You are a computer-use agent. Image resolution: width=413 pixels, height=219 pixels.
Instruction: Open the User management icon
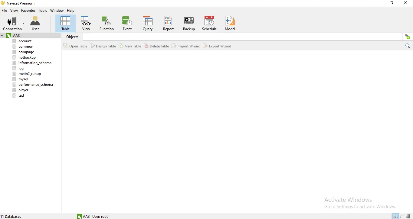tap(35, 23)
